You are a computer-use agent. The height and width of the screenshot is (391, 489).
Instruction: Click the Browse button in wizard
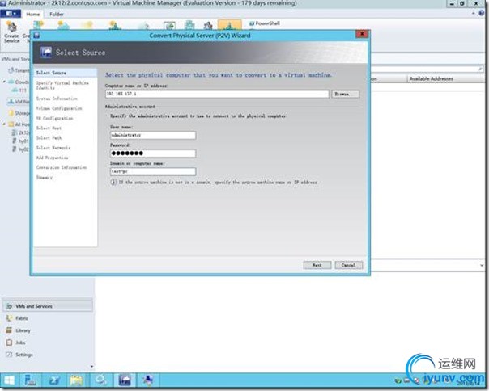click(x=345, y=94)
